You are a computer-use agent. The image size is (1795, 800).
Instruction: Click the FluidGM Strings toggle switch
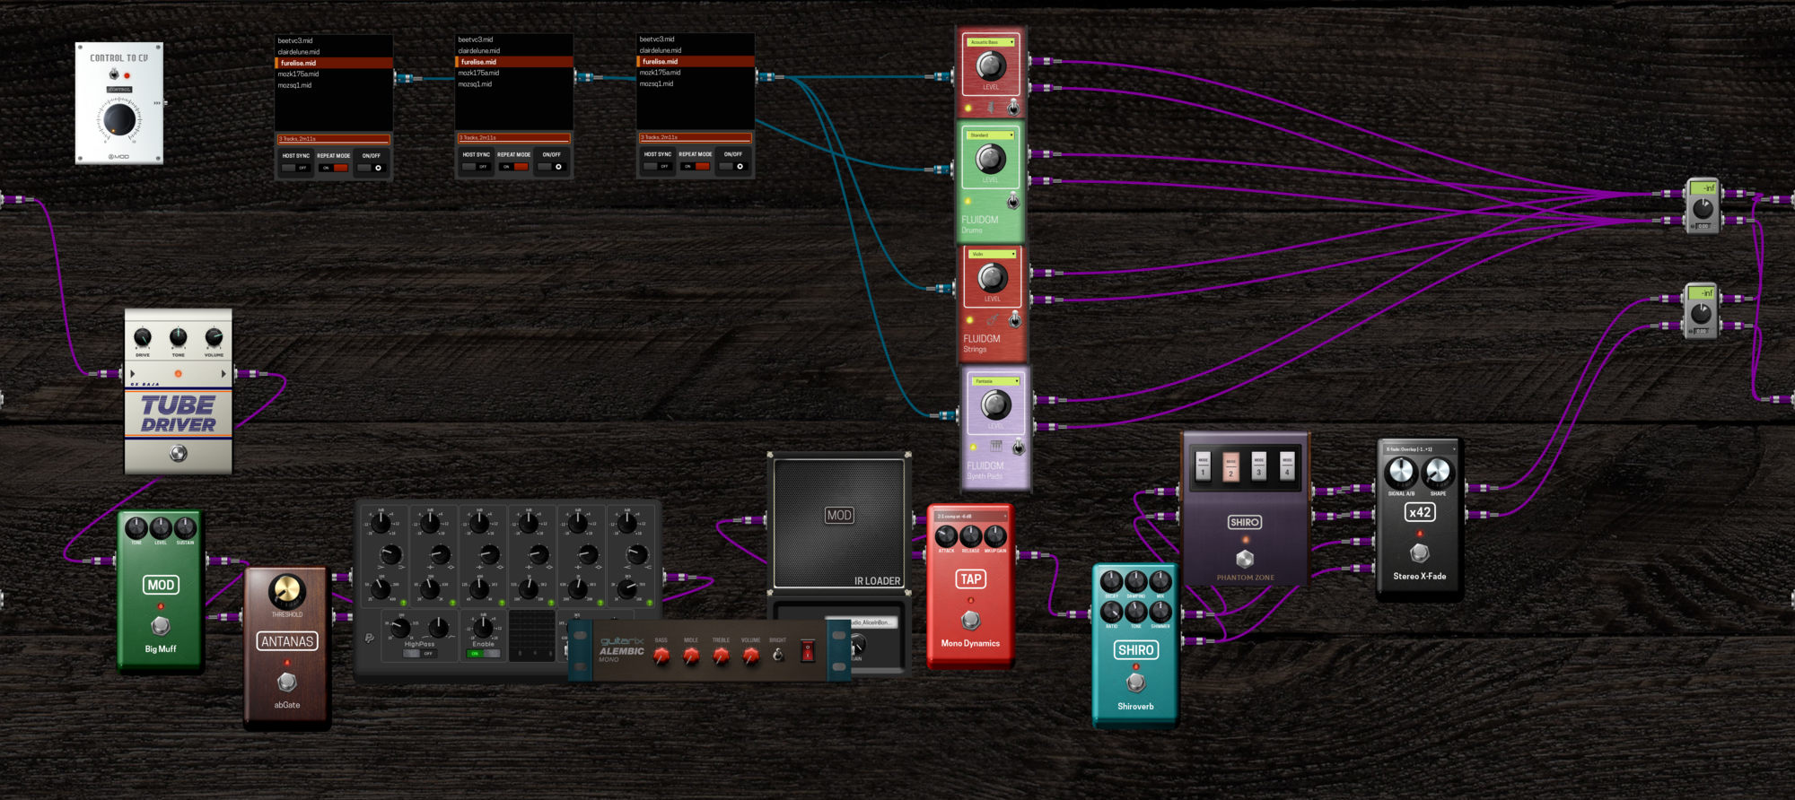[1014, 318]
